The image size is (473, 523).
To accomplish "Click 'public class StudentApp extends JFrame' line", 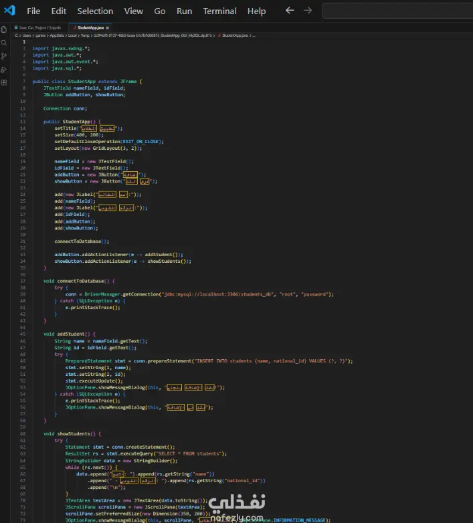I will click(87, 82).
